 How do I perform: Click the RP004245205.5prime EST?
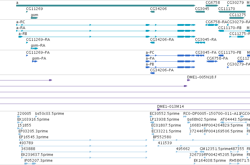coord(204,158)
